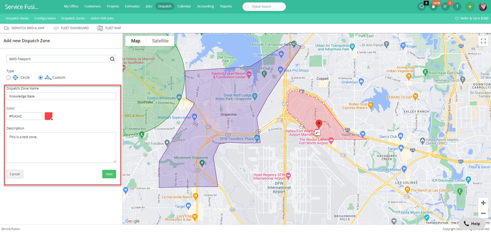
Task: Go to Dispatch Zones
Action: click(73, 18)
